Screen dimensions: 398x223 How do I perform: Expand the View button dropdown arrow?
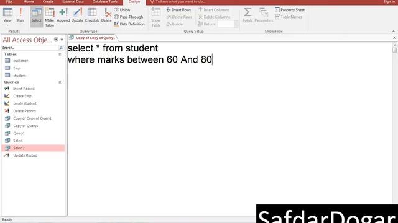coord(7,25)
